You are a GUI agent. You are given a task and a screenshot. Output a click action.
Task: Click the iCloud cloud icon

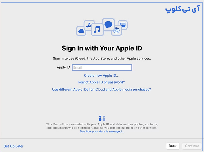(x=81, y=31)
